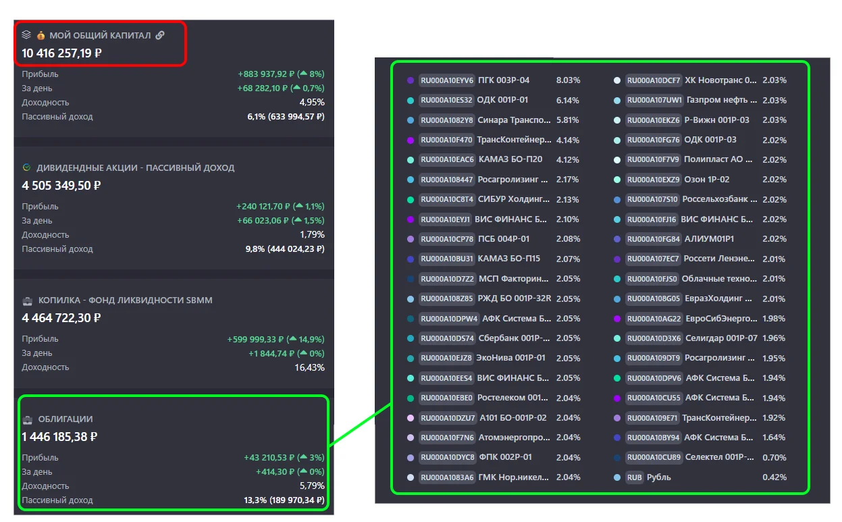Select the Ростелеком 001 bond name
Screen dimensions: 842x522
coord(514,398)
